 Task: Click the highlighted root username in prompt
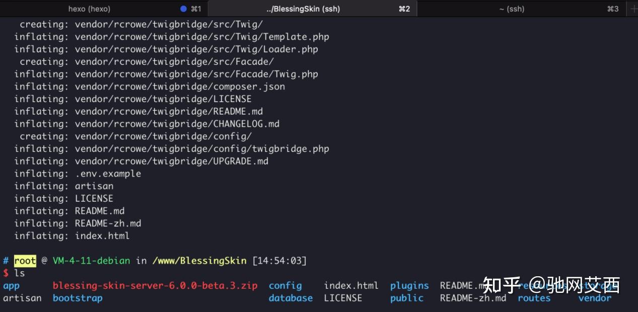(x=25, y=261)
